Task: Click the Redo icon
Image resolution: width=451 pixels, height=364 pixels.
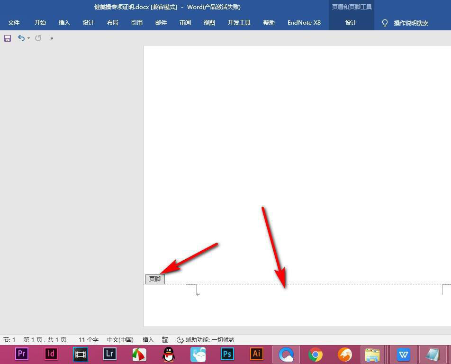Action: point(38,38)
